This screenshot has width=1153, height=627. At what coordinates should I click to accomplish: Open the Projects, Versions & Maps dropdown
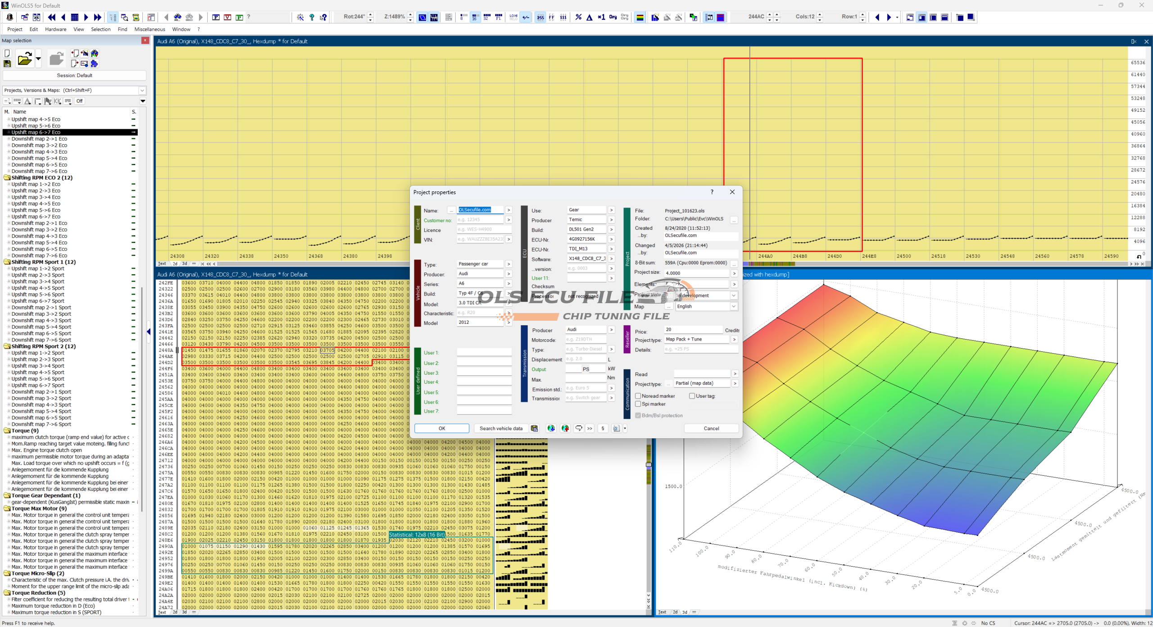(142, 91)
